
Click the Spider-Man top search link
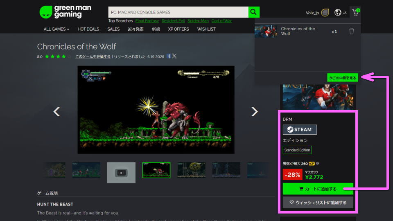click(x=198, y=21)
